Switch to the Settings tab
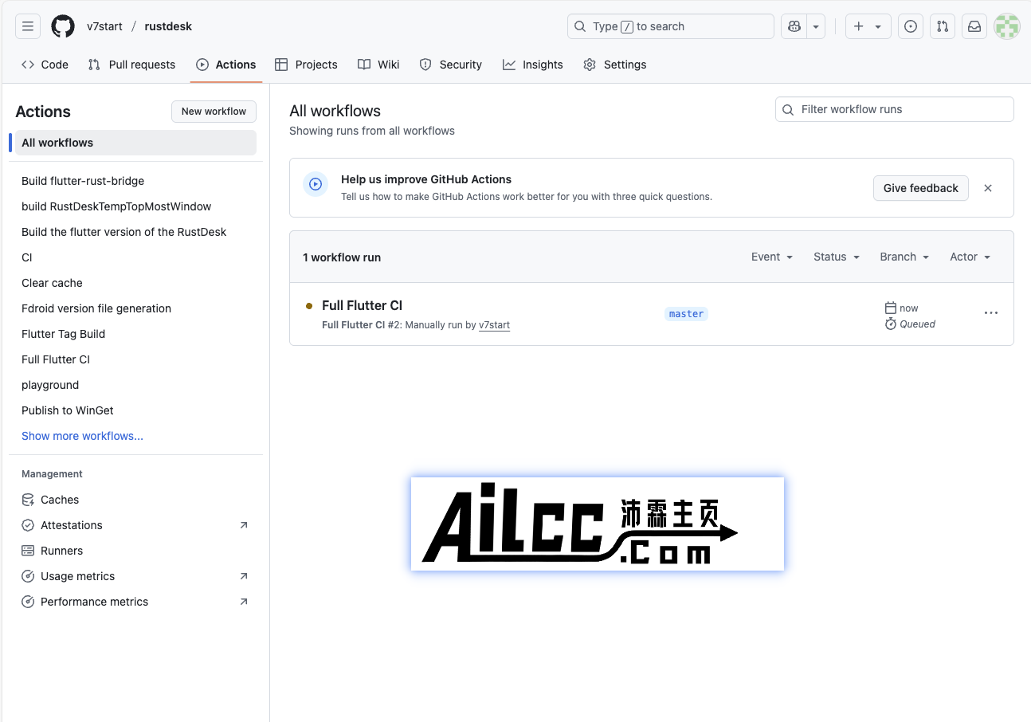This screenshot has height=722, width=1031. tap(615, 65)
